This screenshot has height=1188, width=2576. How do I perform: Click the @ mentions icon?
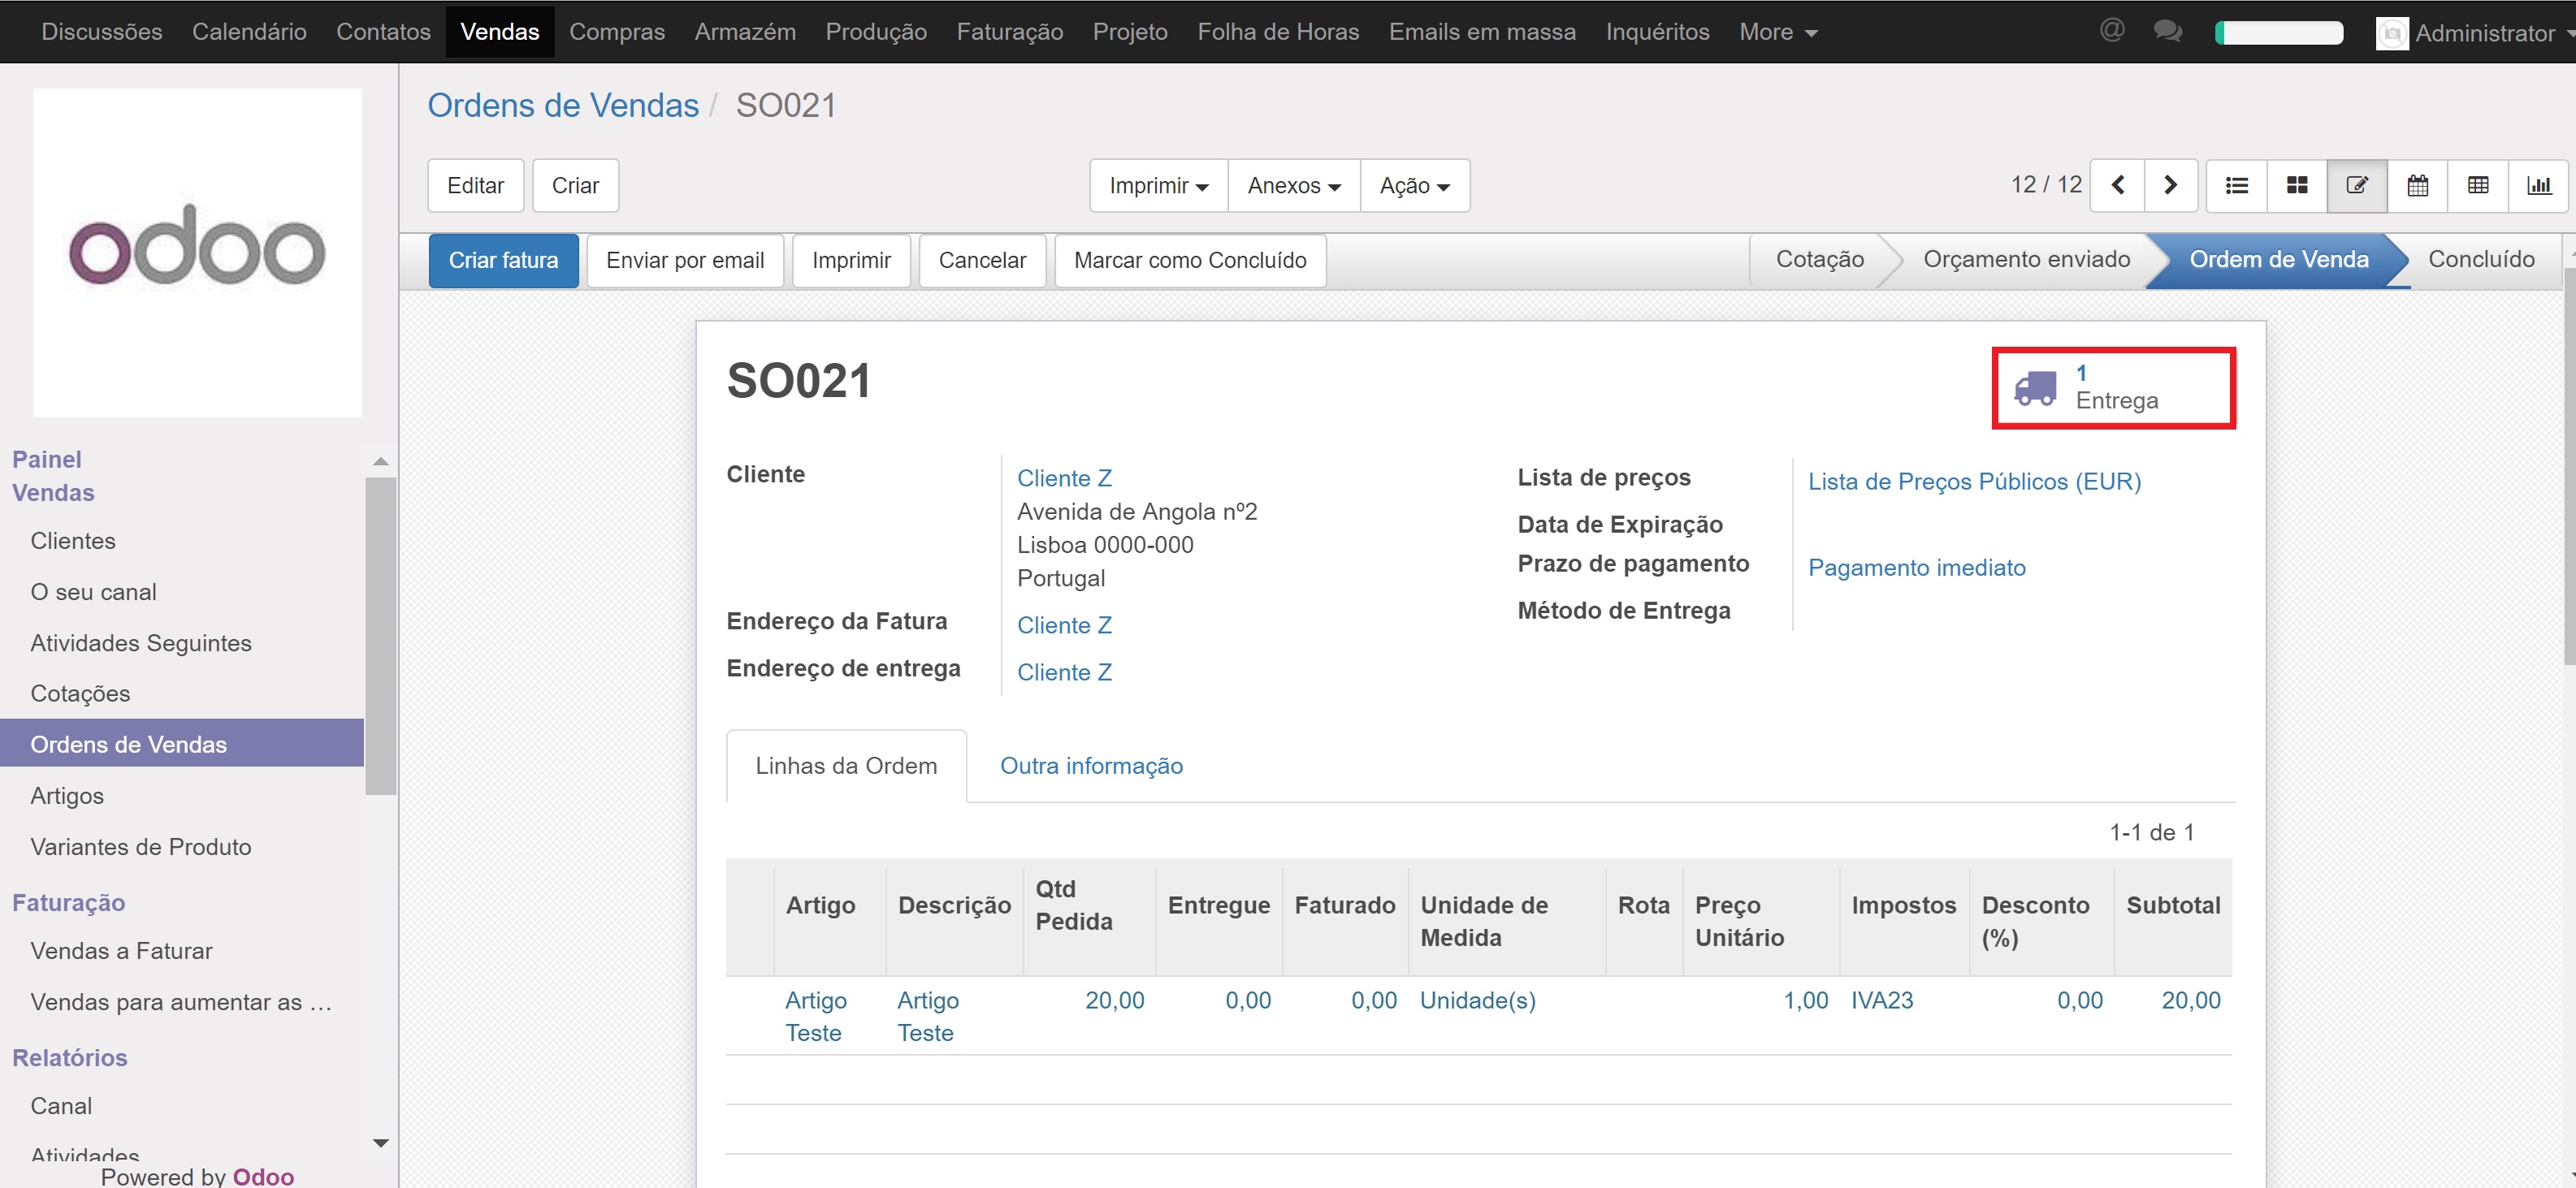pos(2111,31)
